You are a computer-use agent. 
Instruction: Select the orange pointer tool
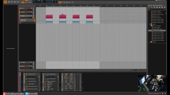click(60, 2)
